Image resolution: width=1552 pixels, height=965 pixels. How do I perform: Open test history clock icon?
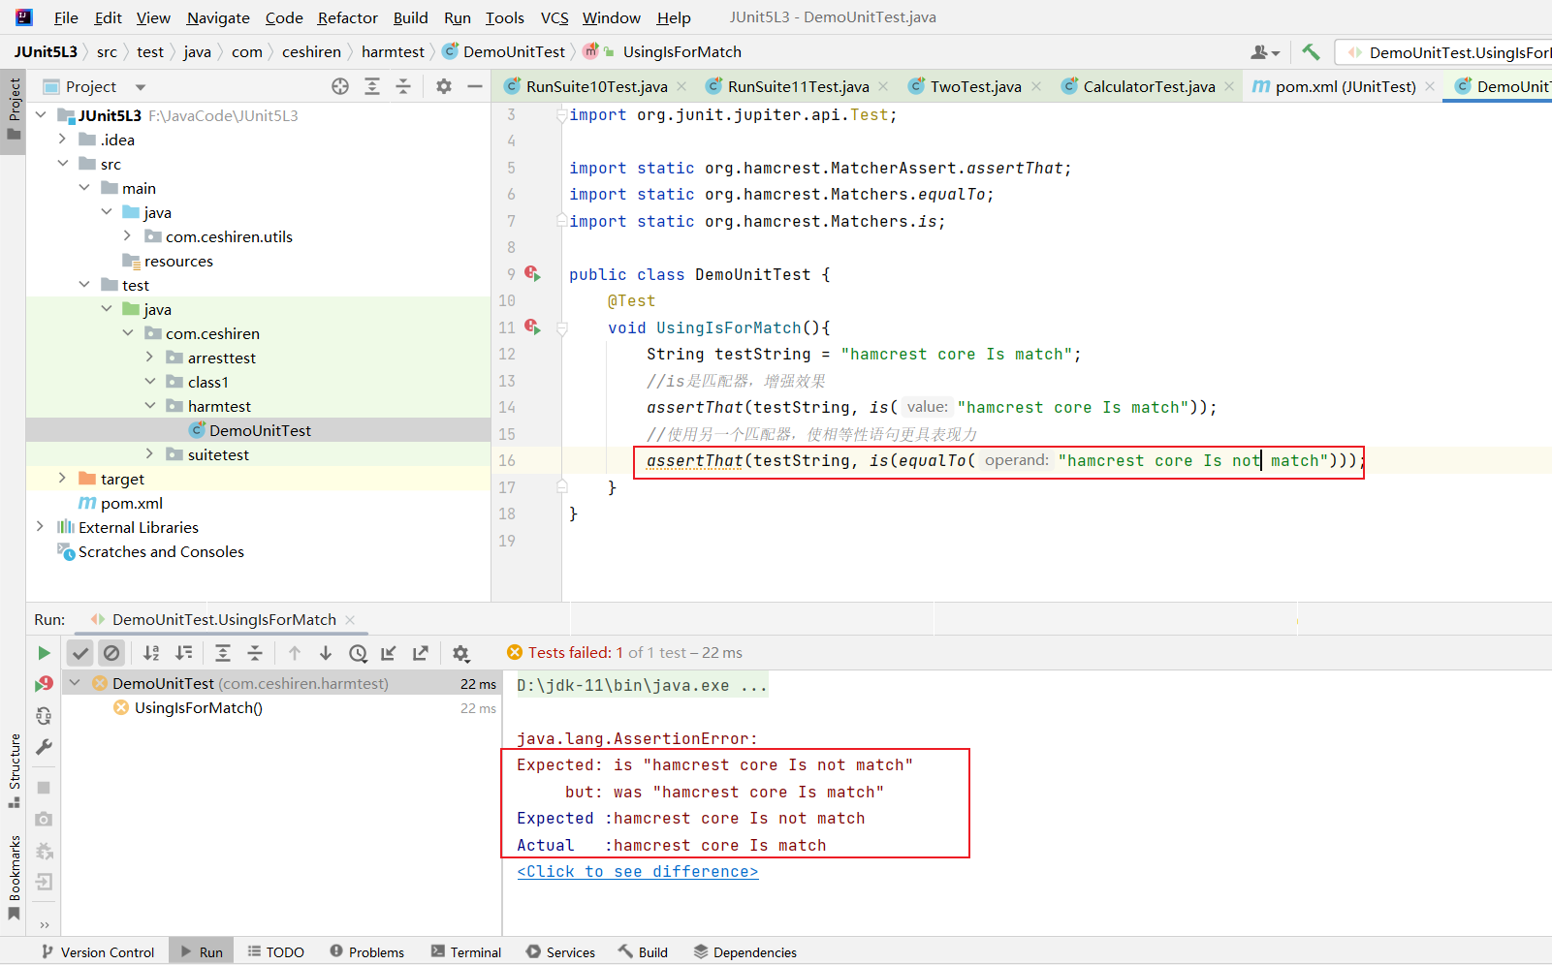coord(358,653)
